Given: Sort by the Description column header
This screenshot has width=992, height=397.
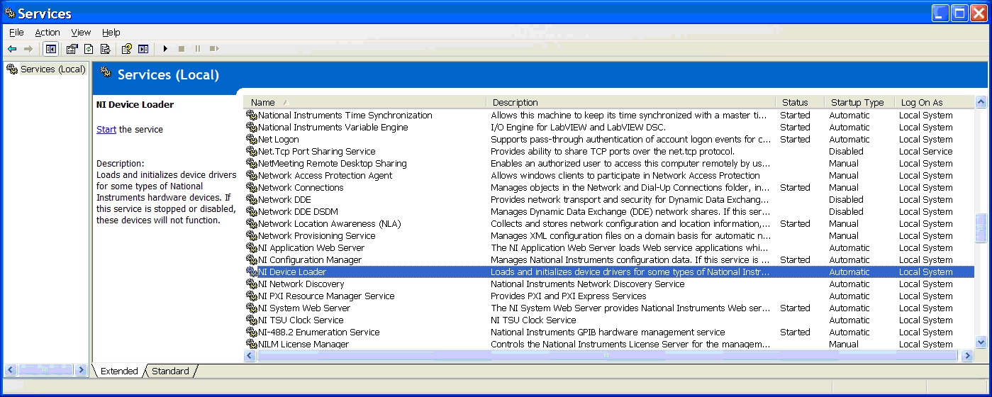Looking at the screenshot, I should [631, 102].
